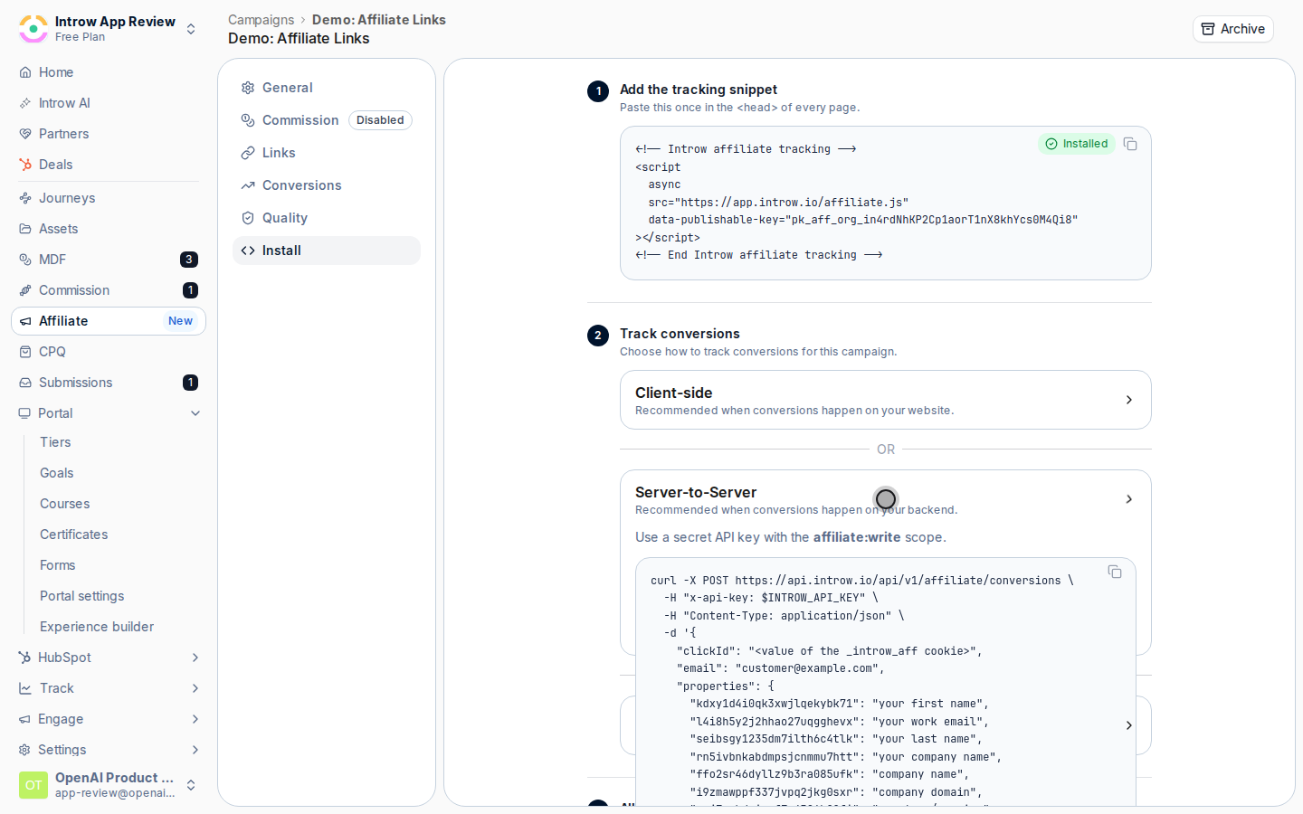
Task: Click the Submissions count badge
Action: 190,383
